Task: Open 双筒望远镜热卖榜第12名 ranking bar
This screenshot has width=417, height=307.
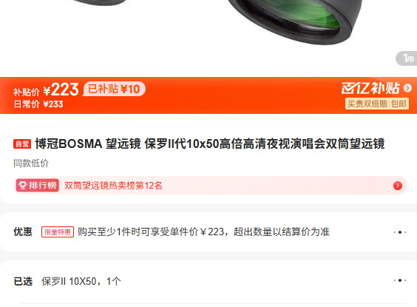Action: [x=210, y=186]
